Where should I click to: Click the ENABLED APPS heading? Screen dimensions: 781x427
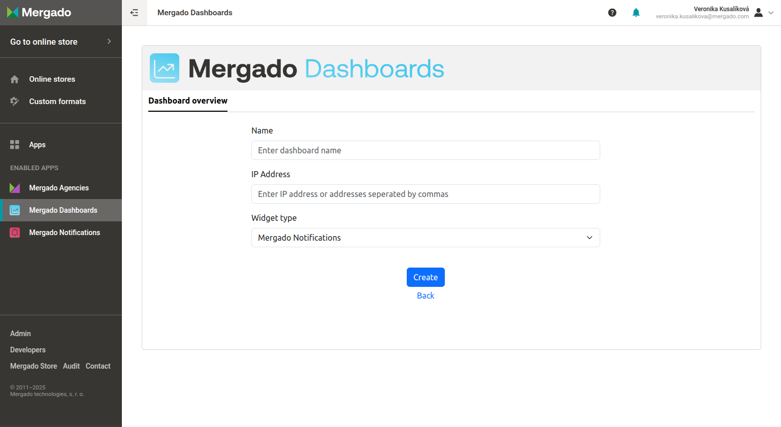pos(34,168)
